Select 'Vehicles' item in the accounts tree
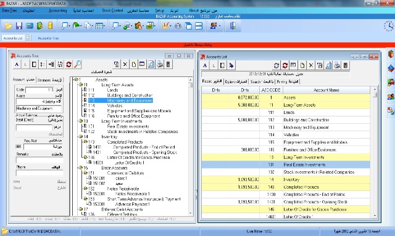Screen dimensions: 395x236 pos(115,105)
